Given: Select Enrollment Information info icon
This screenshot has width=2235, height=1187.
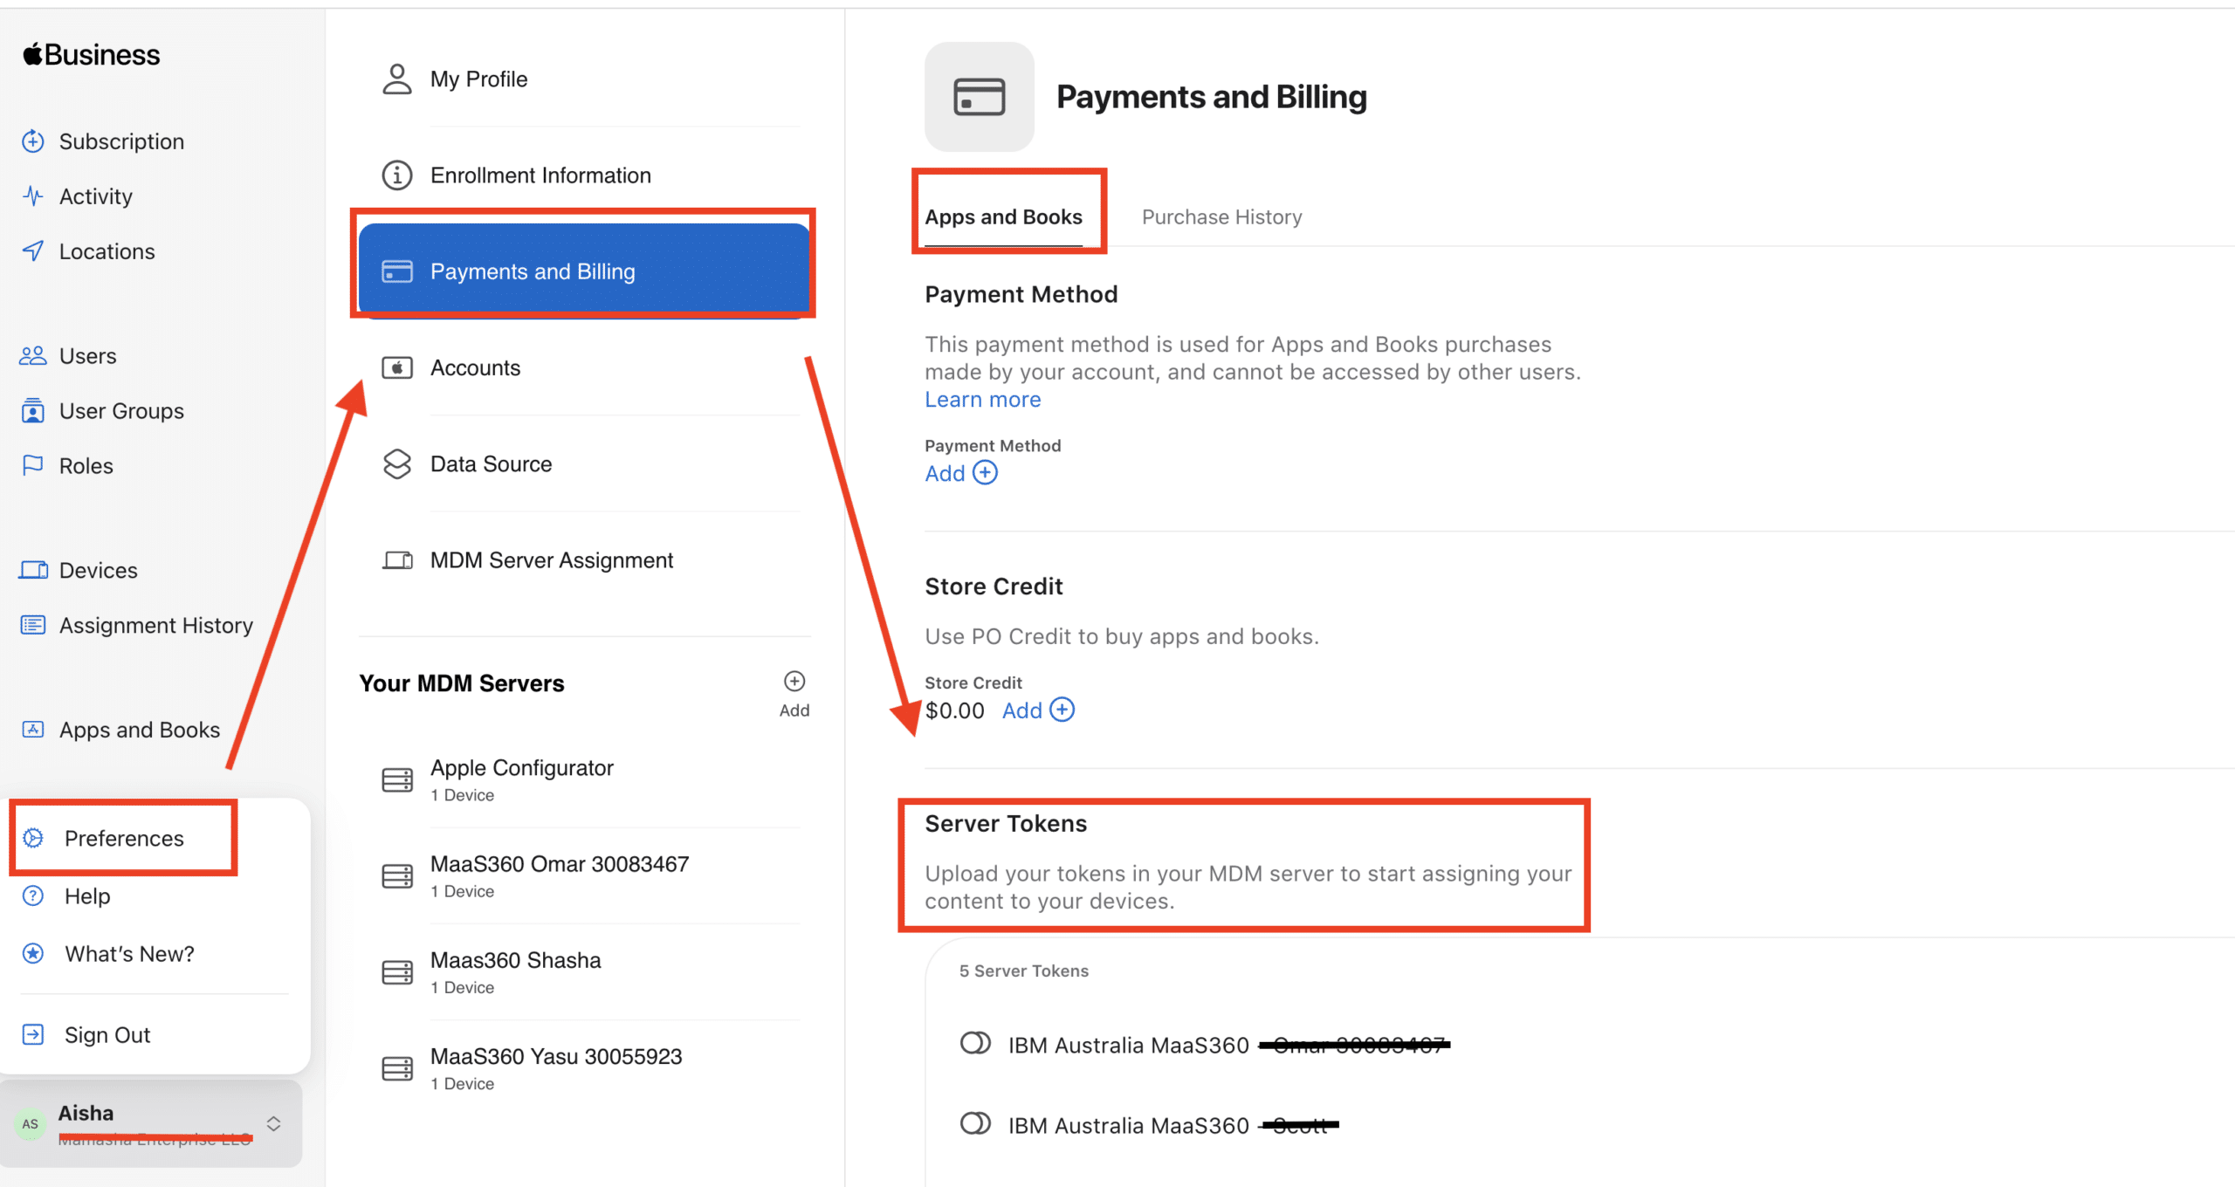Looking at the screenshot, I should coord(397,175).
